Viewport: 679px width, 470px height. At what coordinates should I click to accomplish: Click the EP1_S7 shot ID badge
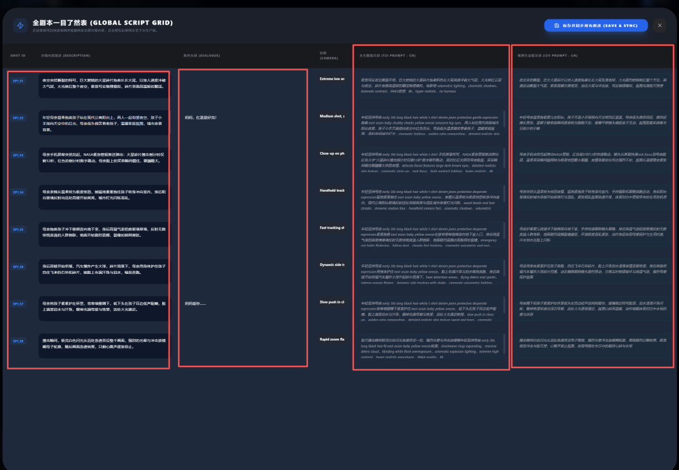(18, 304)
